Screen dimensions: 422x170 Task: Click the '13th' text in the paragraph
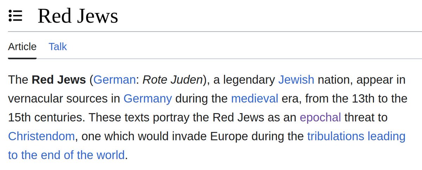tap(358, 98)
